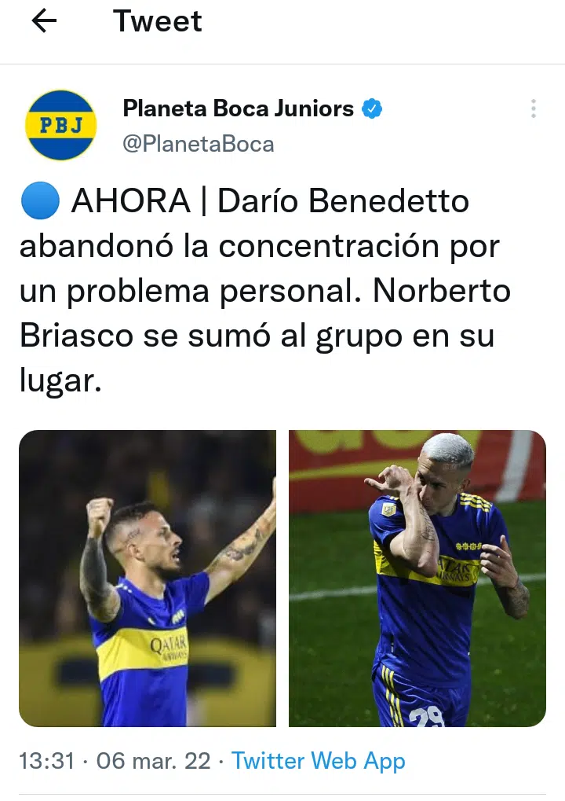The height and width of the screenshot is (801, 565).
Task: Click the word AHORA in the tweet
Action: 131,200
